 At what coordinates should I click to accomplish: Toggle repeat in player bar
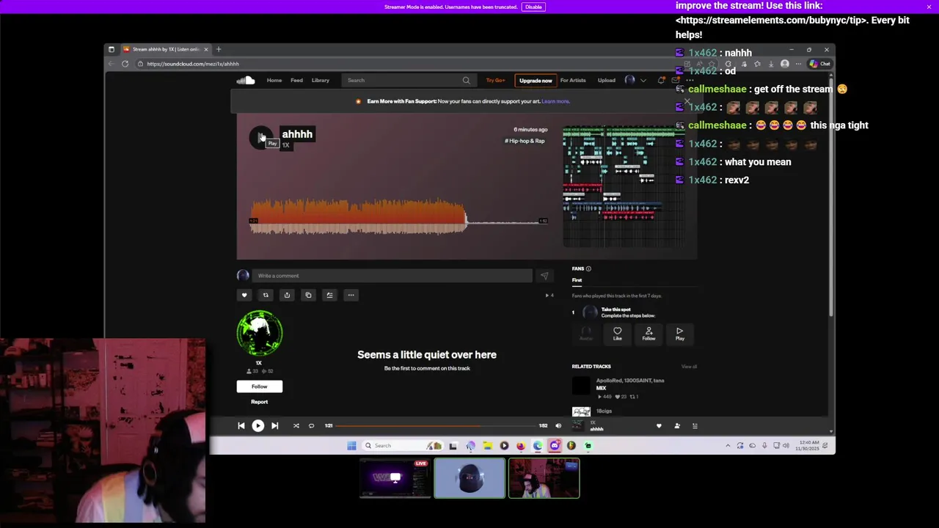pos(311,425)
